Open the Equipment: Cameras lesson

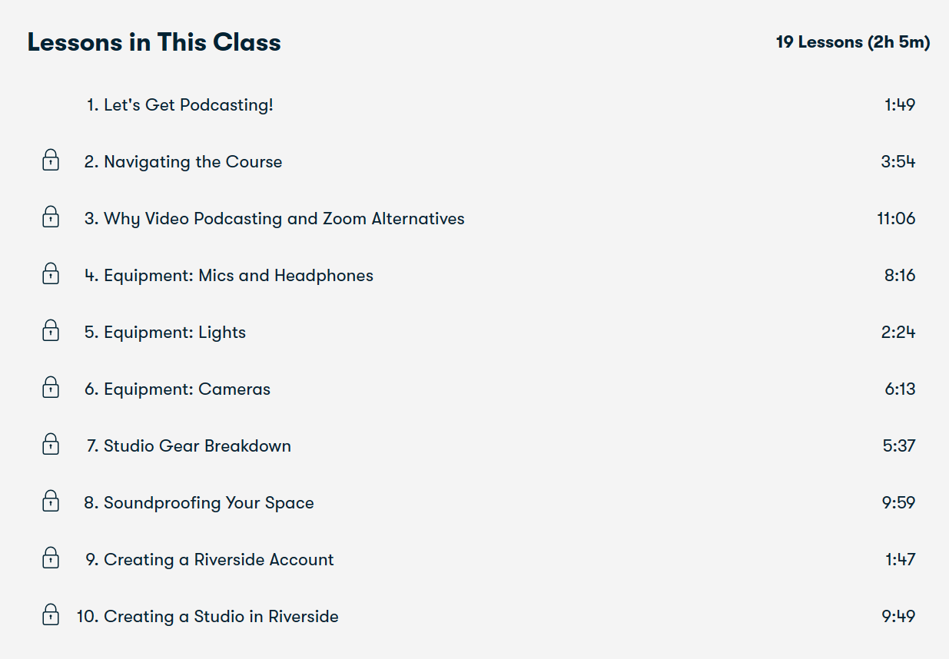[x=178, y=389]
